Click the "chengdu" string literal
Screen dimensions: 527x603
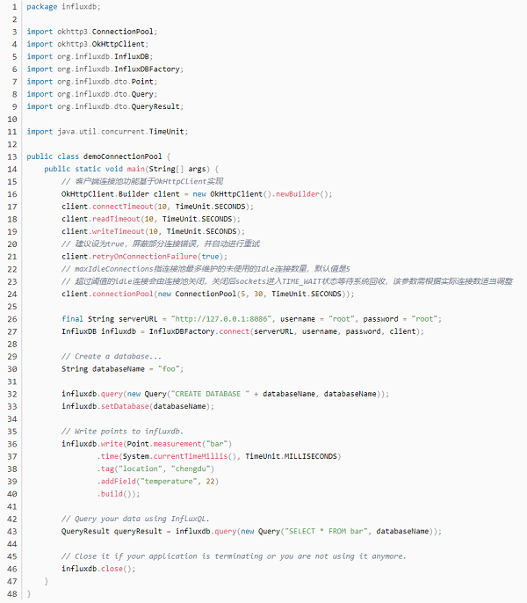191,469
